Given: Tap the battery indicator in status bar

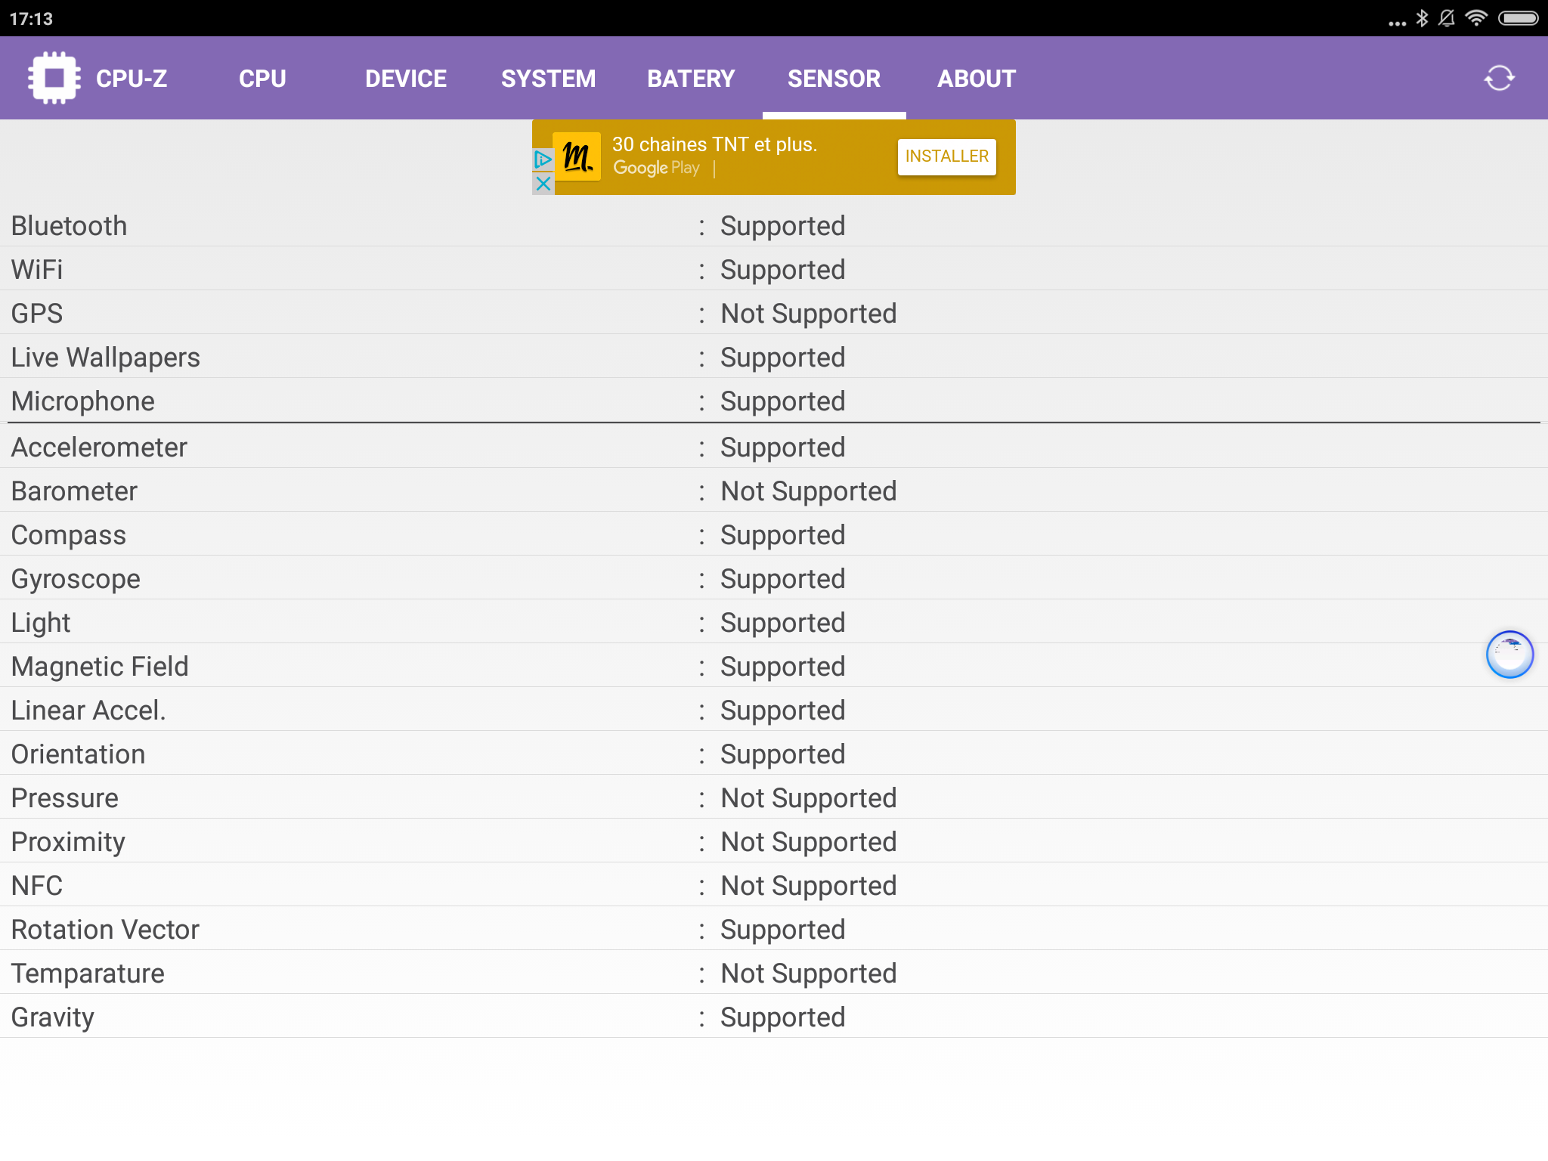Looking at the screenshot, I should point(1518,18).
